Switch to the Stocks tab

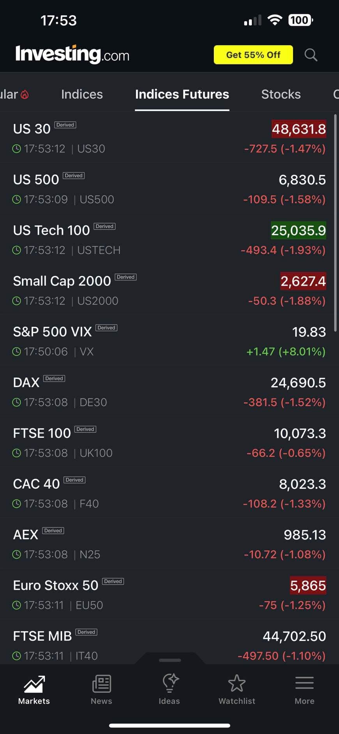pyautogui.click(x=281, y=94)
